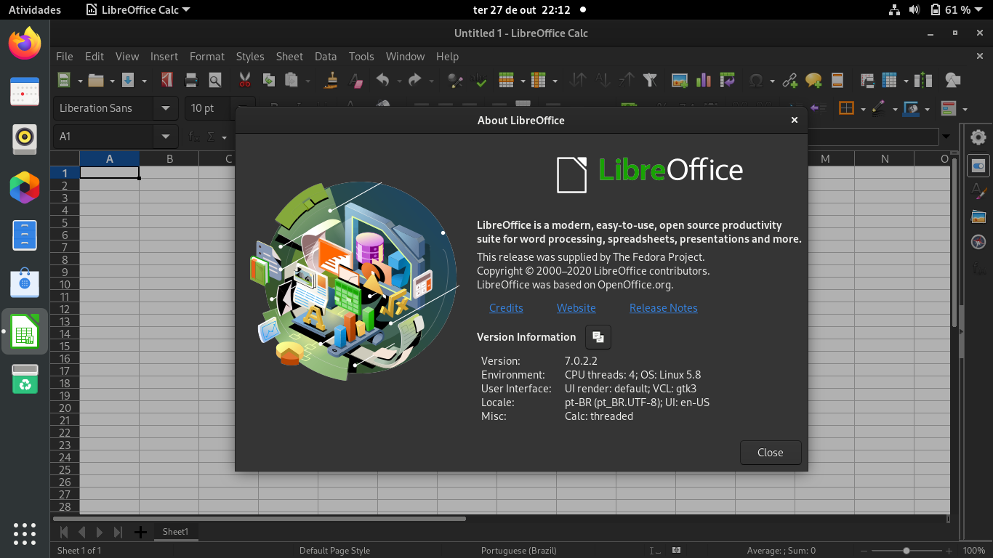Open the sidebar Gallery panel
Image resolution: width=993 pixels, height=558 pixels.
(x=978, y=217)
